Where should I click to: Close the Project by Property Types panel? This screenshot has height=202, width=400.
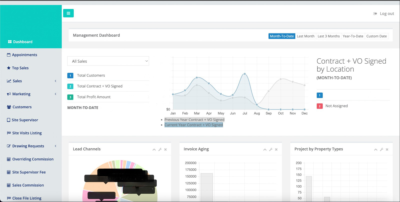(x=387, y=149)
